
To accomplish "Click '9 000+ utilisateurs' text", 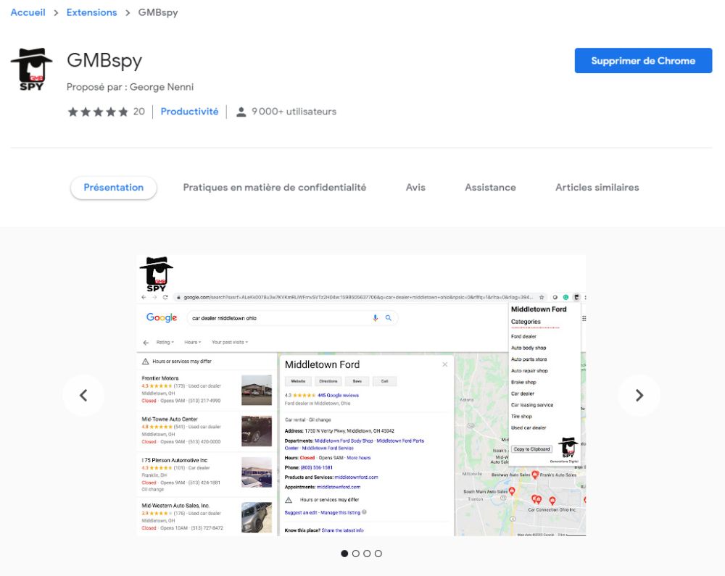I will pos(294,112).
